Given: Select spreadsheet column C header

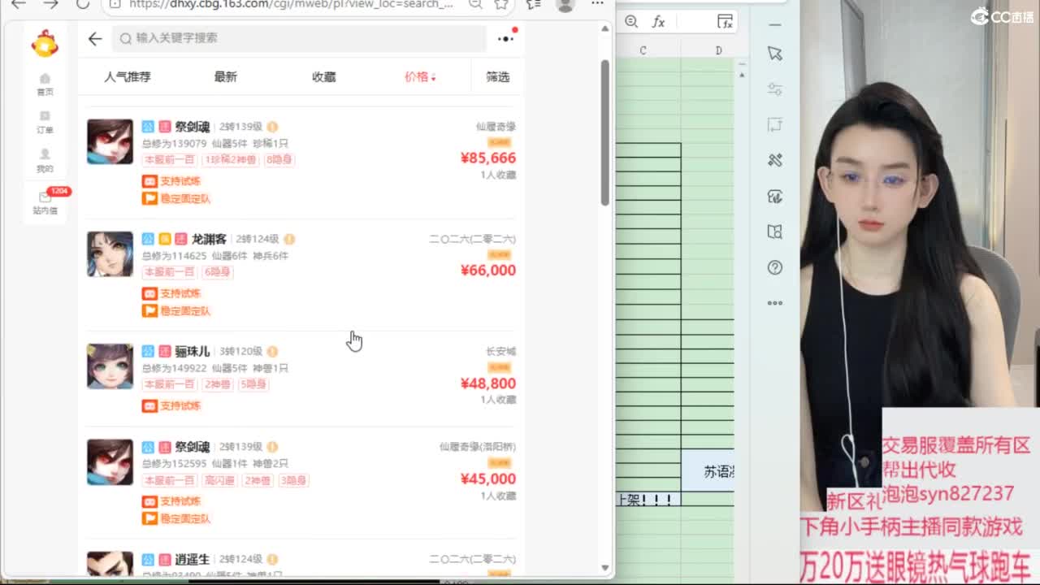Looking at the screenshot, I should [643, 50].
